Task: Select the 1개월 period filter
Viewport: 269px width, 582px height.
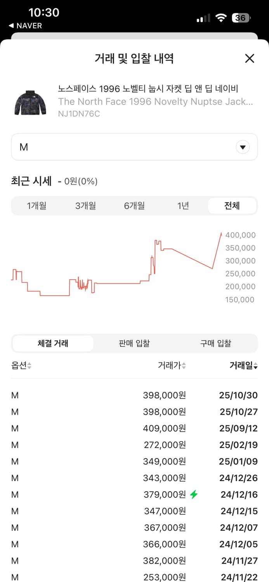Action: 37,206
